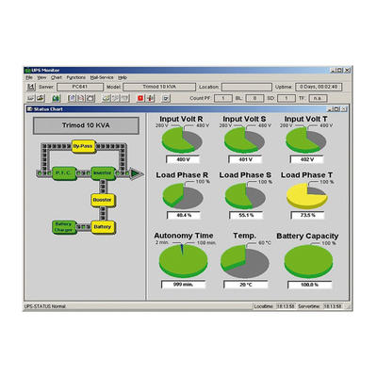Click the yellow Battery block
The width and height of the screenshot is (377, 377).
(x=103, y=227)
